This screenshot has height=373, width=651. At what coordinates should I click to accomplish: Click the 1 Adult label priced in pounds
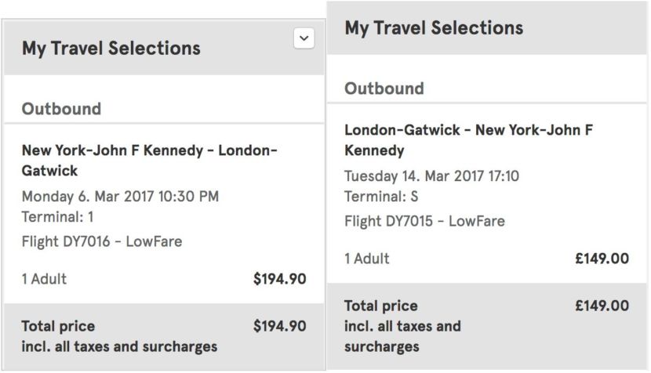(x=367, y=258)
